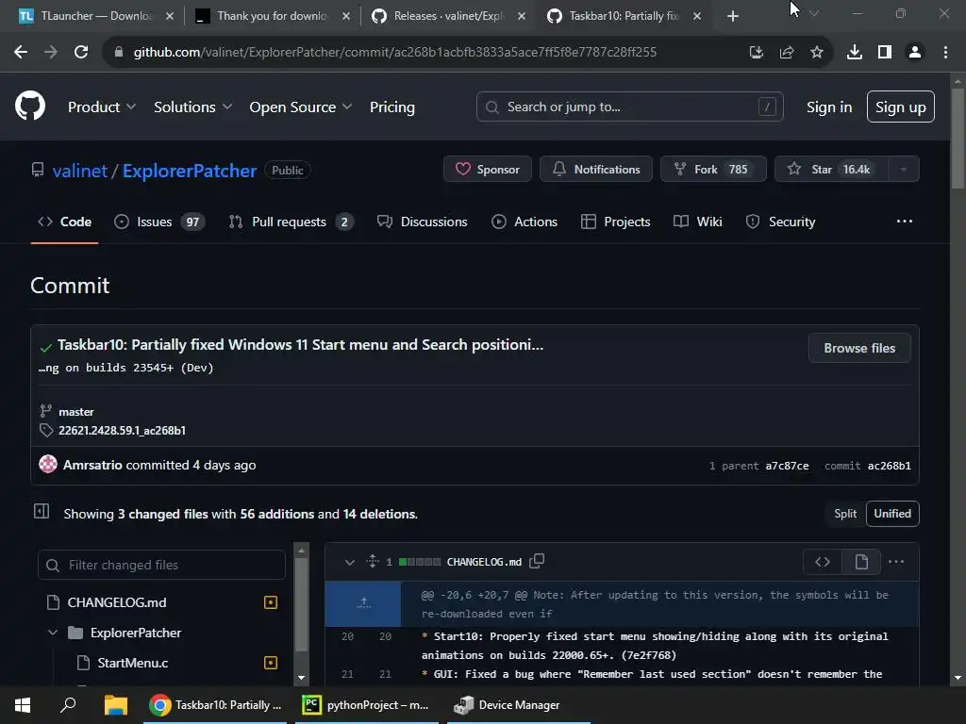Viewport: 966px width, 724px height.
Task: Focus Filter changed files field
Action: 161,565
